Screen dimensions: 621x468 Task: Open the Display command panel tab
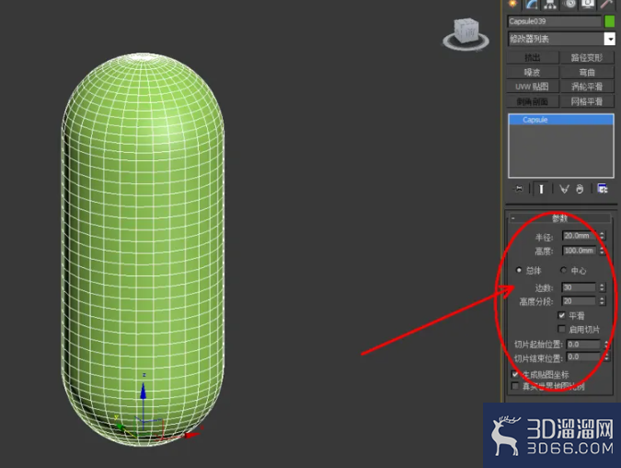pyautogui.click(x=588, y=4)
